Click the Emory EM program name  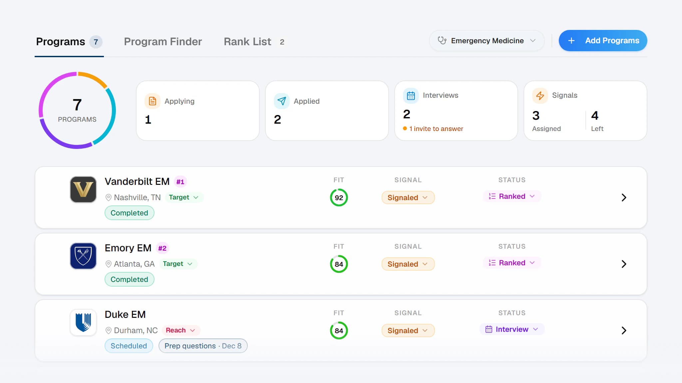(128, 248)
